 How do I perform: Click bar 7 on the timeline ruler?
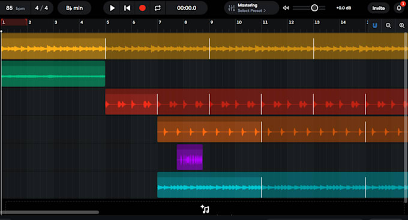(160, 22)
